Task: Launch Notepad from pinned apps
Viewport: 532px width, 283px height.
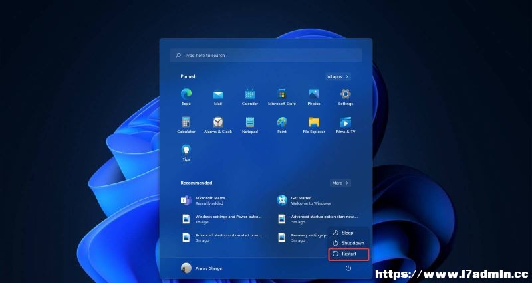Action: pos(250,125)
